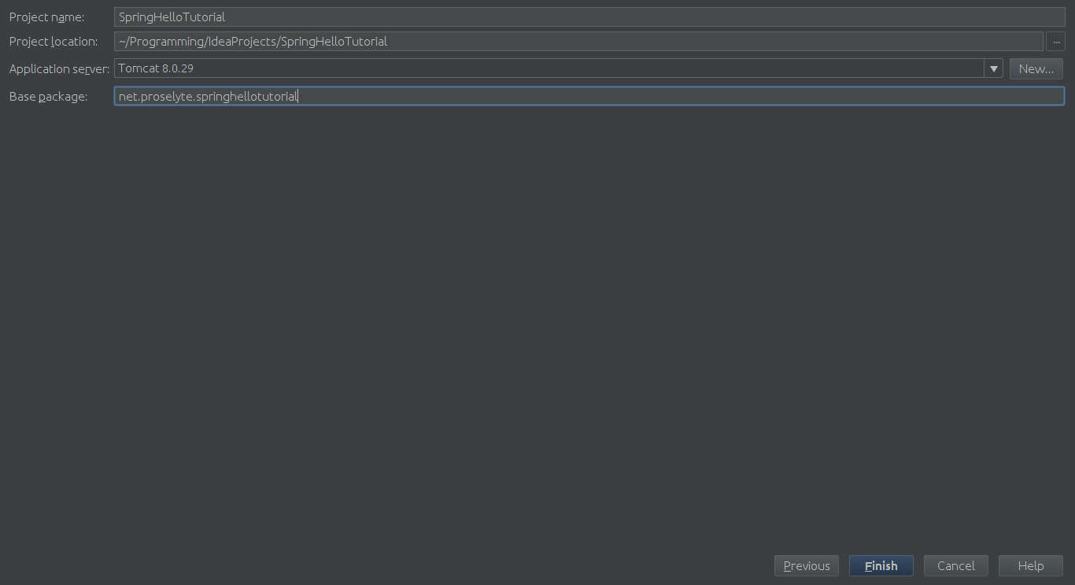Click 'springhellotutorial' in the base package text
This screenshot has width=1075, height=585.
point(246,96)
